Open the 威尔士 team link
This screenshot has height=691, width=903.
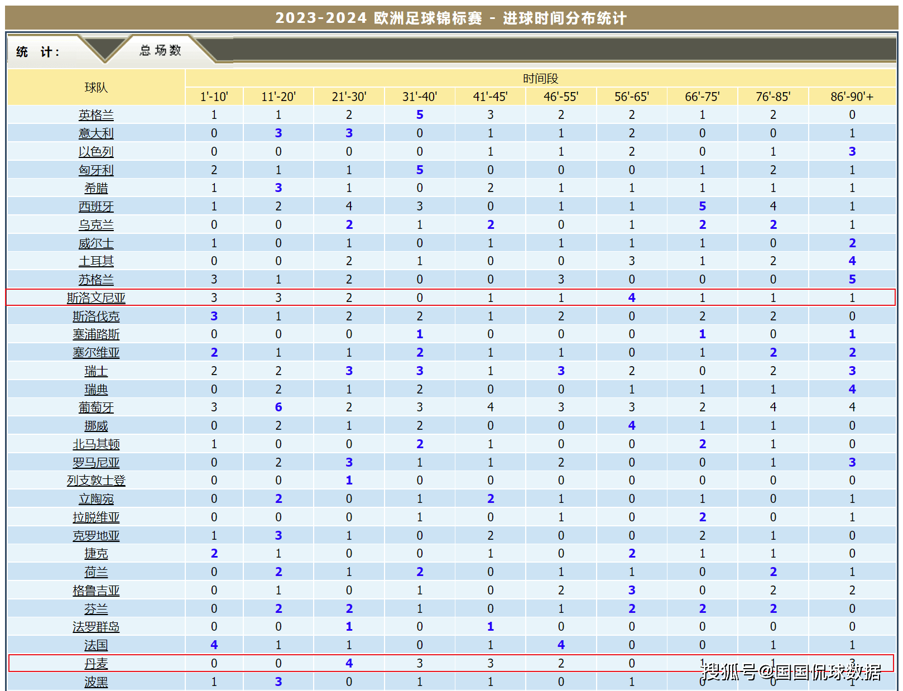point(96,243)
